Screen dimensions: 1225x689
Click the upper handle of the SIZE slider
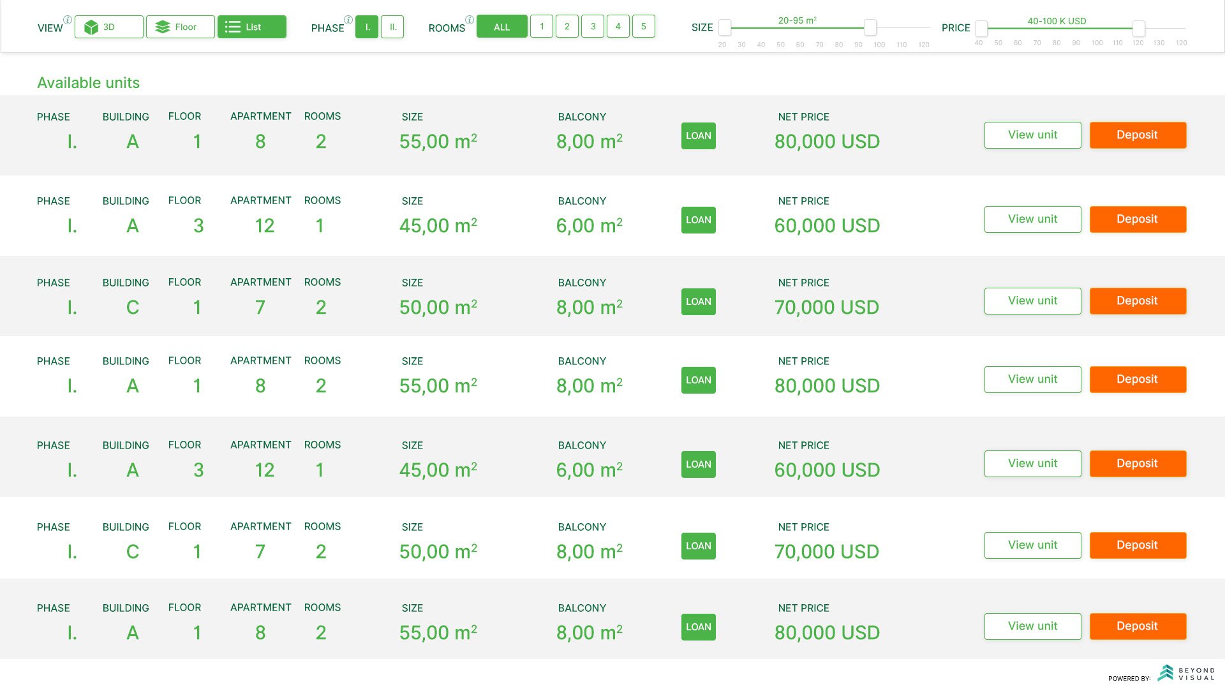(x=870, y=28)
